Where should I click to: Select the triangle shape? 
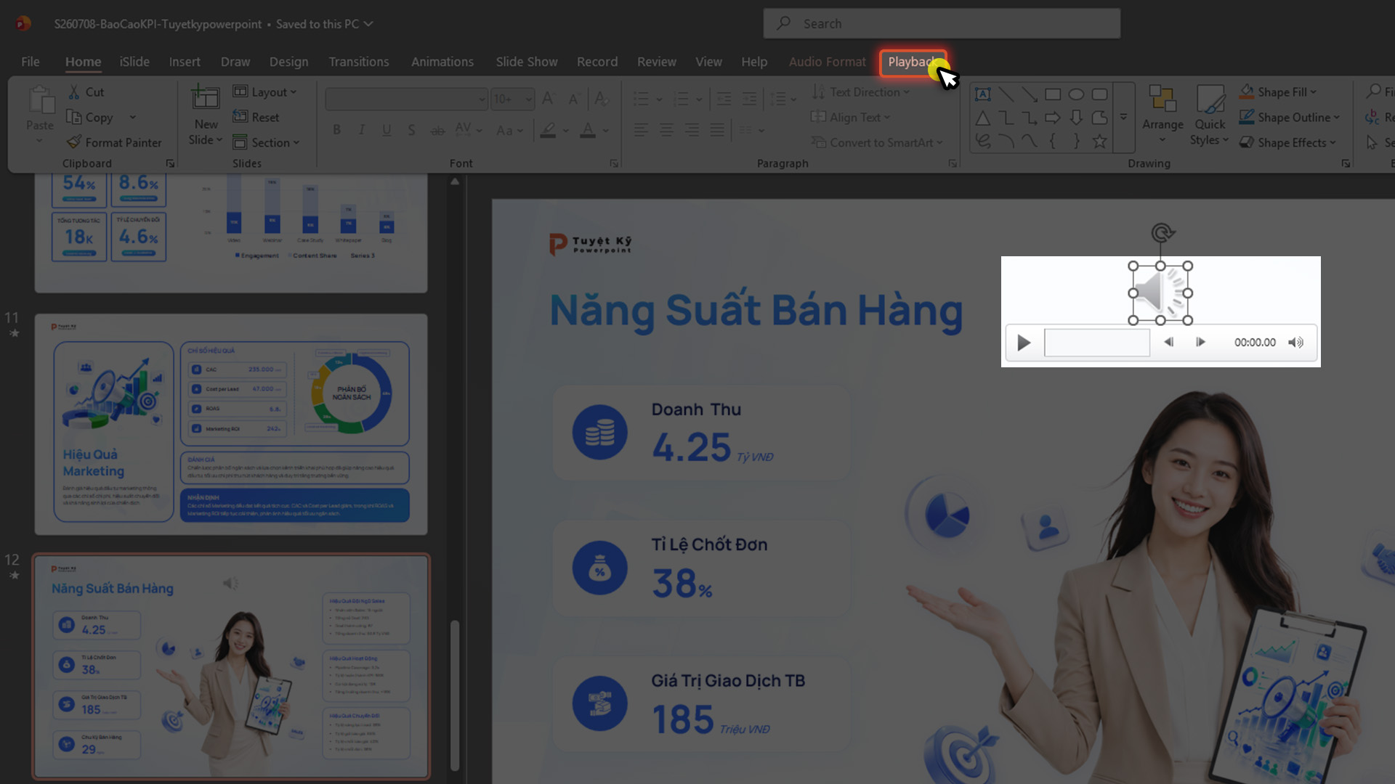click(982, 118)
